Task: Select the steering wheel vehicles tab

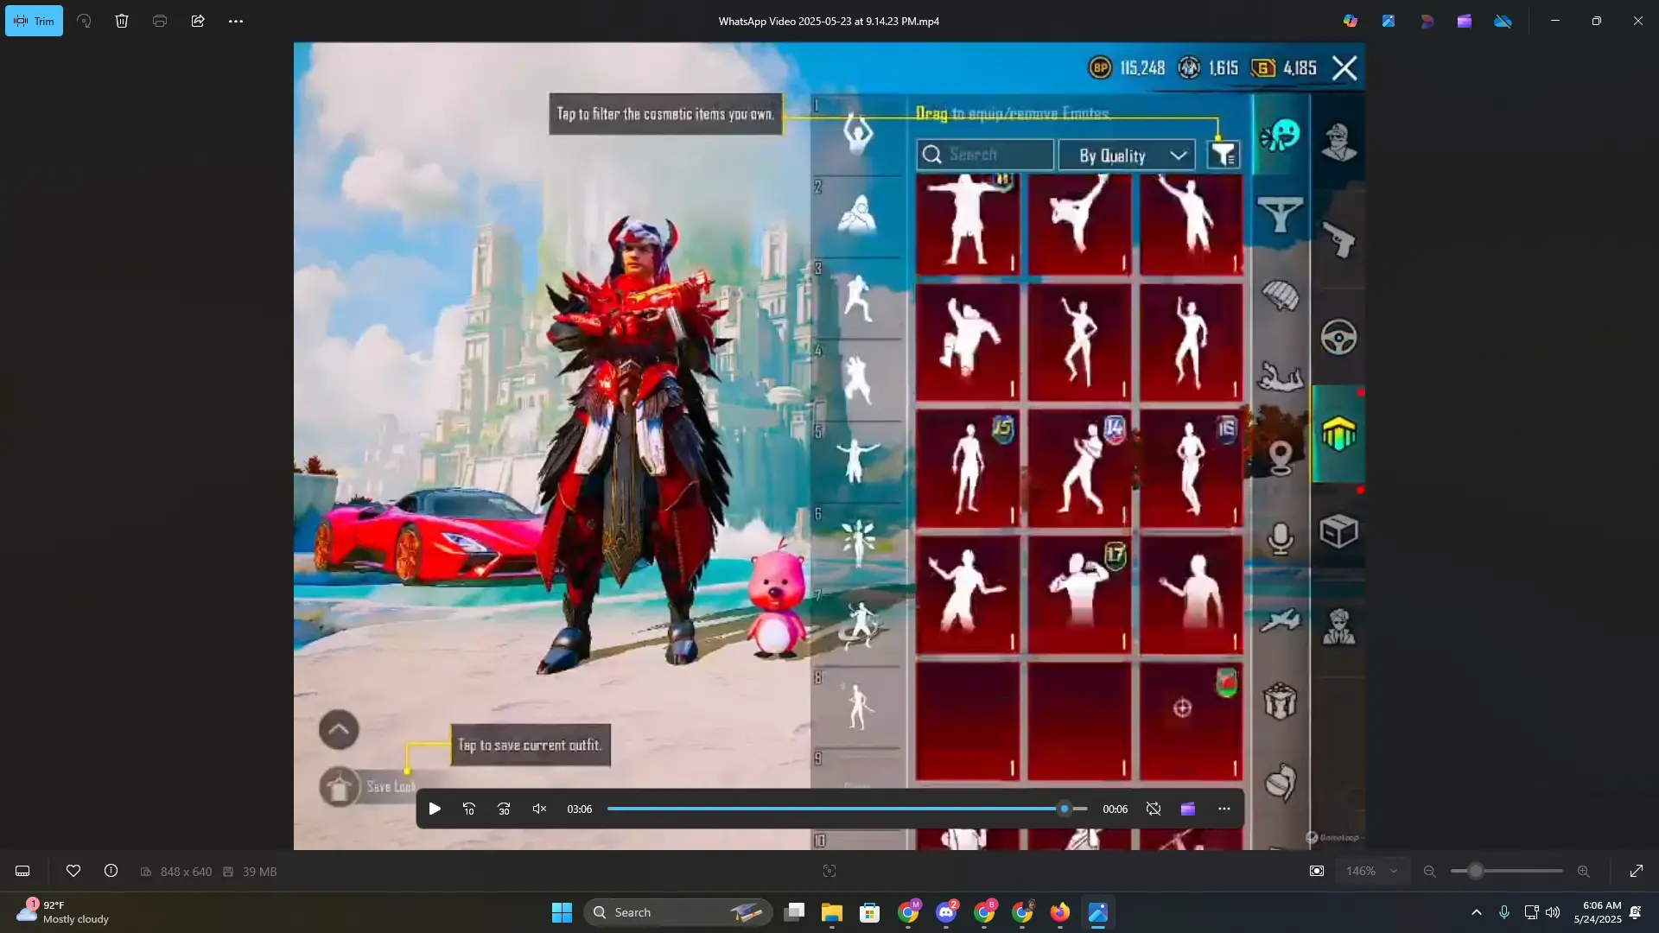Action: (1338, 337)
